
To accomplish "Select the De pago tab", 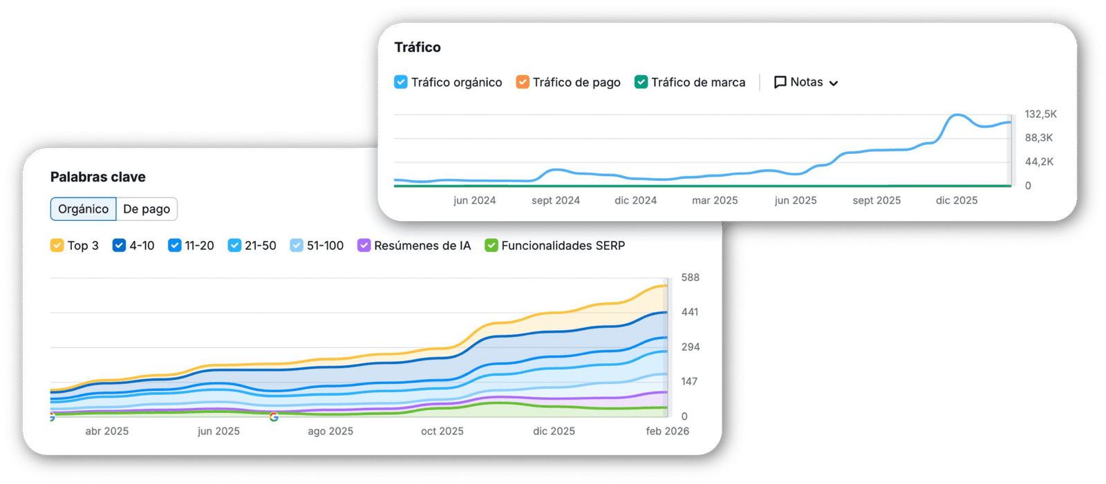I will click(147, 209).
